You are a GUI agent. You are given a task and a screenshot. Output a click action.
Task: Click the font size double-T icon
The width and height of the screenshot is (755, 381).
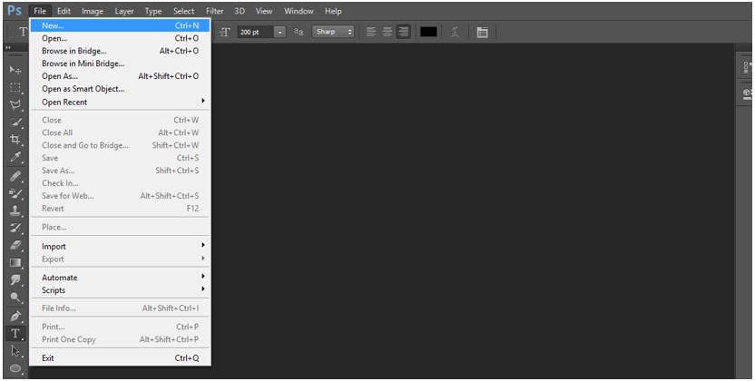coord(225,32)
